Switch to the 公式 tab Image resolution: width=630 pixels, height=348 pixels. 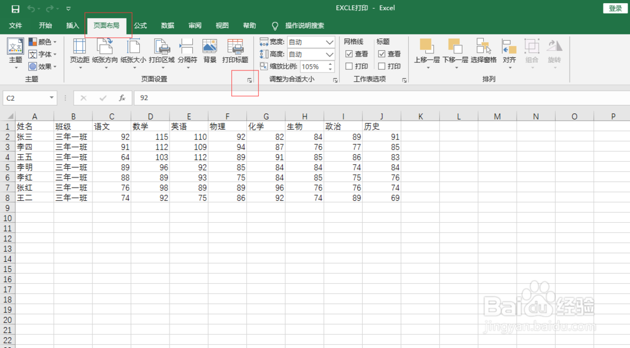point(140,25)
